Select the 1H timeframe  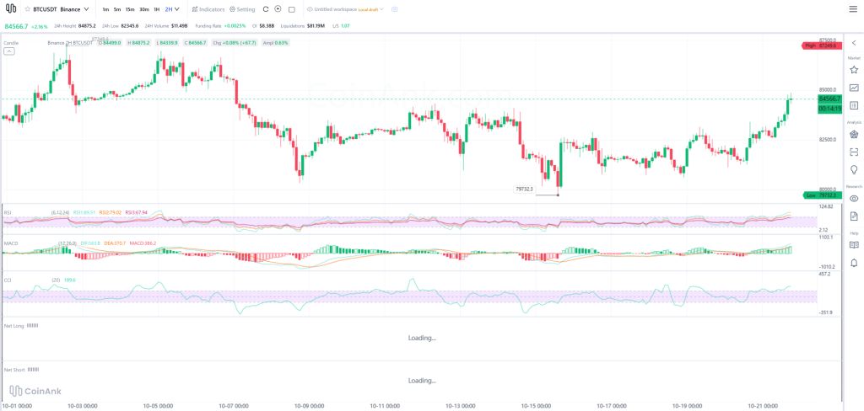157,9
